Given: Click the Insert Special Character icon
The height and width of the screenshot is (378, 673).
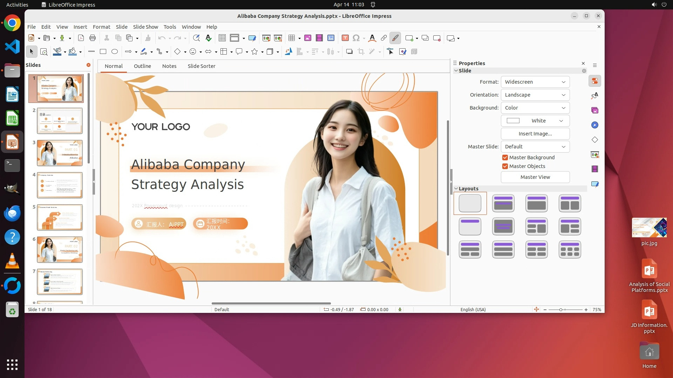Looking at the screenshot, I should coord(356,38).
